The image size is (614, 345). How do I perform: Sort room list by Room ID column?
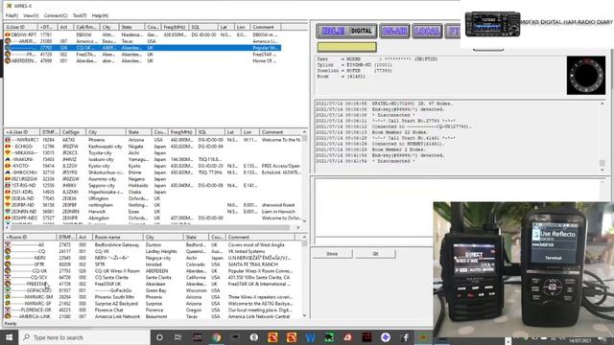(x=30, y=237)
